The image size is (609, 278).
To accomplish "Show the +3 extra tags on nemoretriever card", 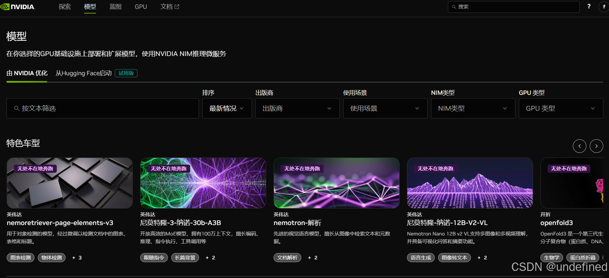I will click(77, 257).
